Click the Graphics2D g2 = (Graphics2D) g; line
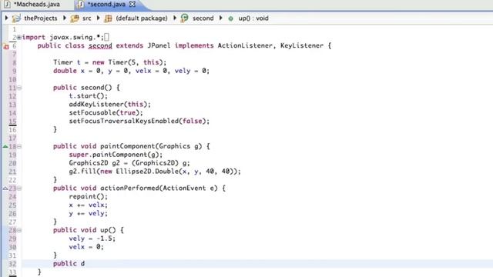 (129, 163)
